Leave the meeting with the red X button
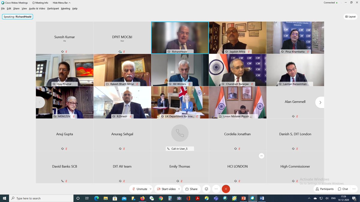Screen dimensions: 360x202 (226, 189)
